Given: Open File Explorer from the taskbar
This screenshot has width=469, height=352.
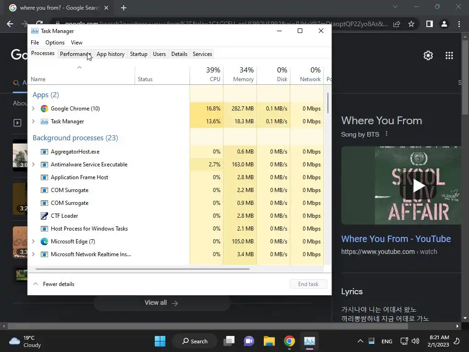Looking at the screenshot, I should 269,341.
